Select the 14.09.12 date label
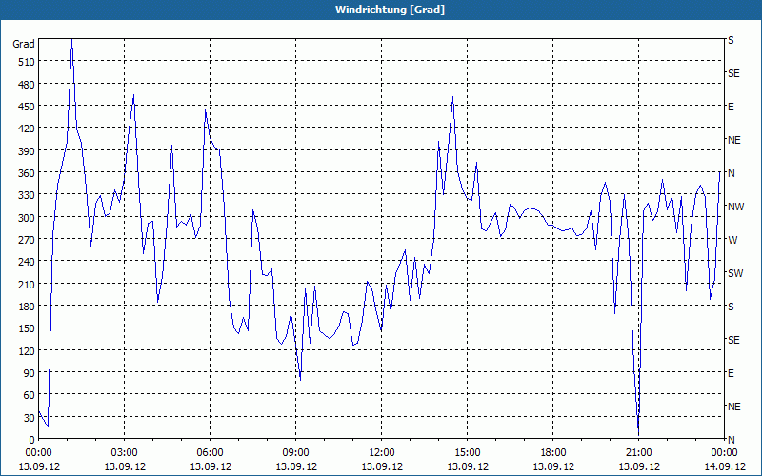The height and width of the screenshot is (476, 762). tap(724, 466)
